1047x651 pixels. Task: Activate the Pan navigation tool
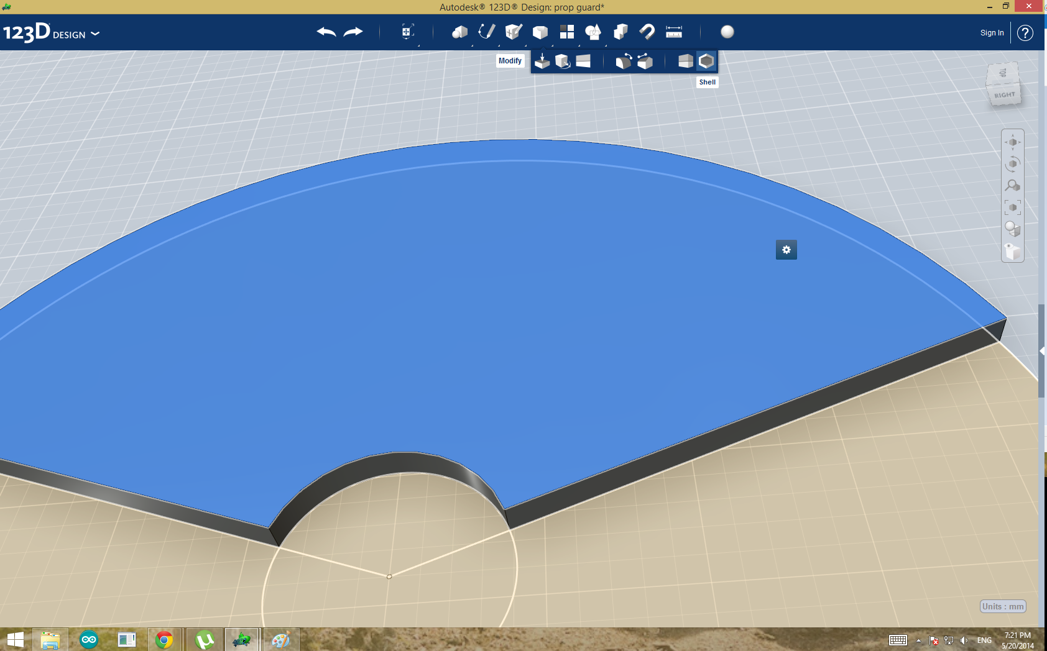1013,142
